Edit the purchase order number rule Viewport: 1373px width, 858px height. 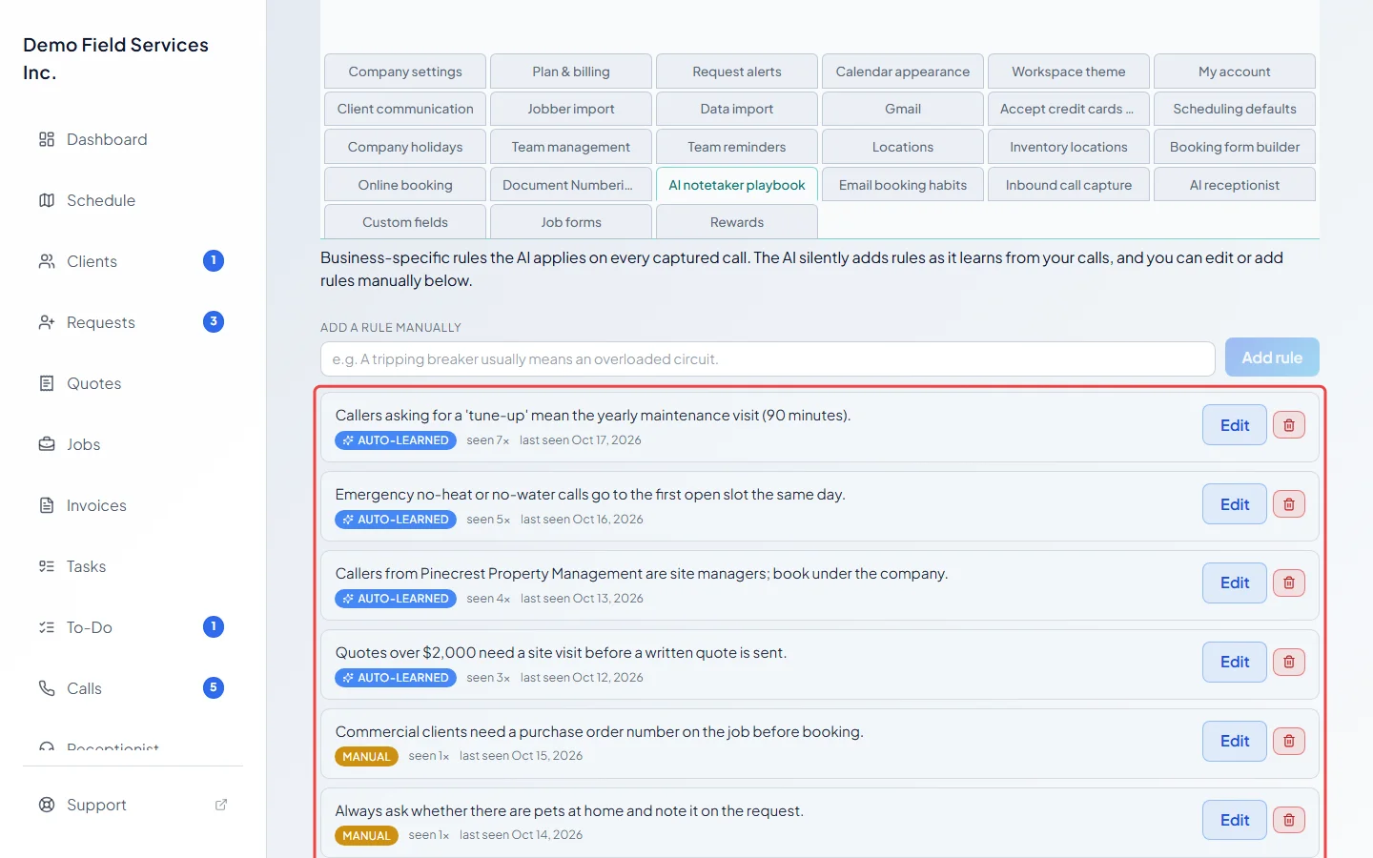1235,741
